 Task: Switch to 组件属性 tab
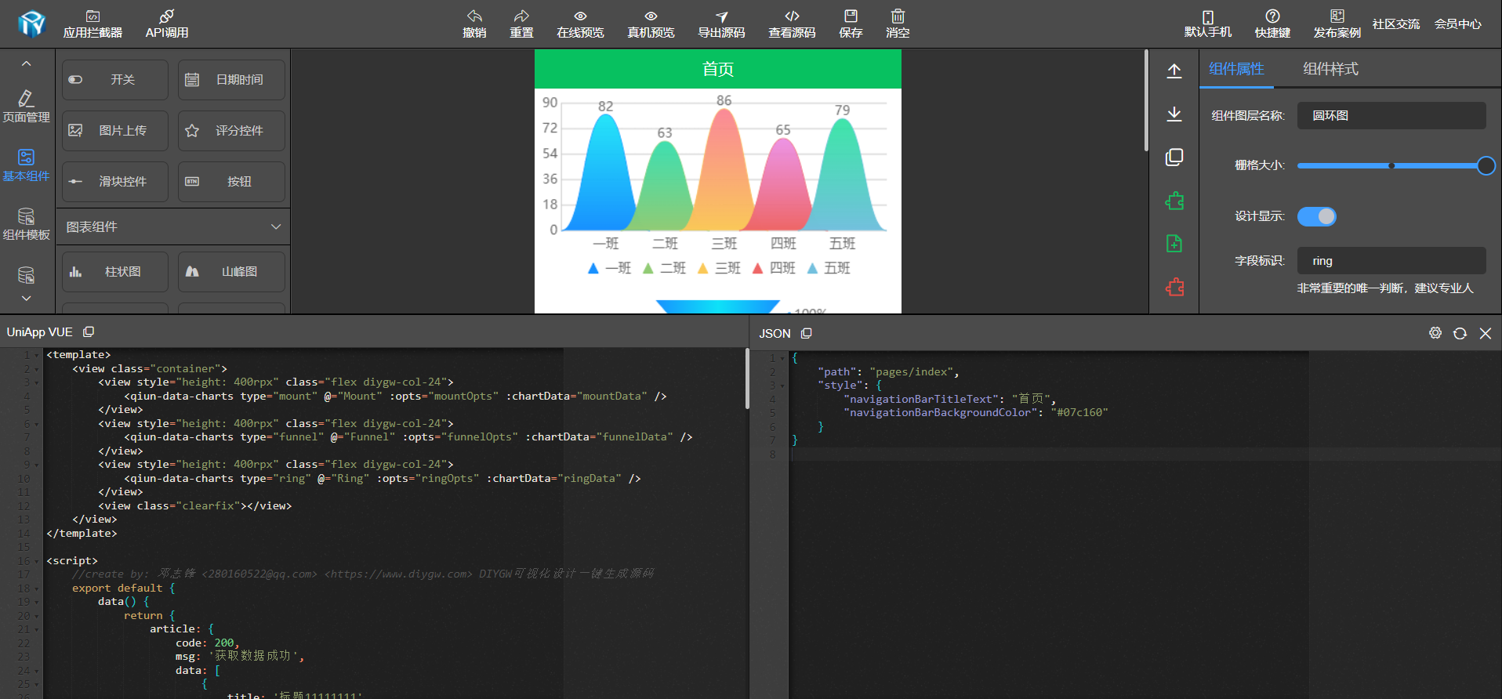click(1236, 69)
